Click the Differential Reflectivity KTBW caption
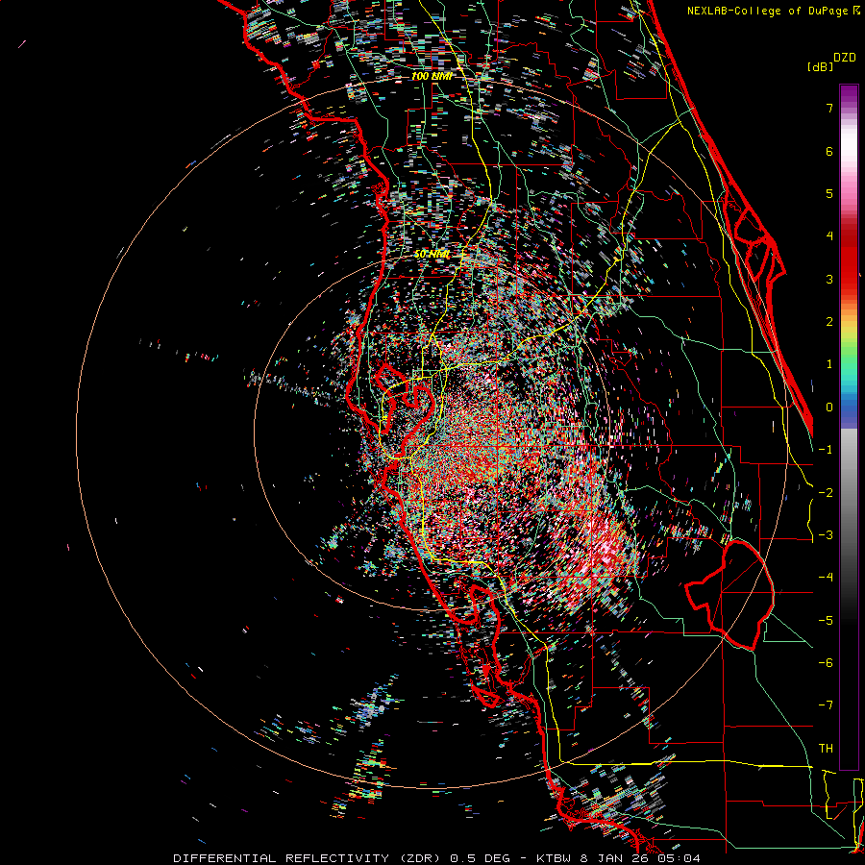 click(x=437, y=858)
